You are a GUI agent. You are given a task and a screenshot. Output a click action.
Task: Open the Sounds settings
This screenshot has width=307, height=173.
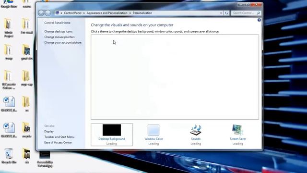(196, 135)
